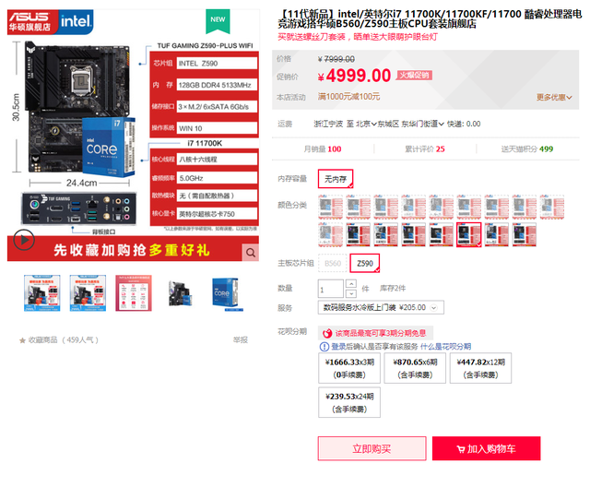Play the product video
This screenshot has height=487, width=590.
[x=24, y=240]
